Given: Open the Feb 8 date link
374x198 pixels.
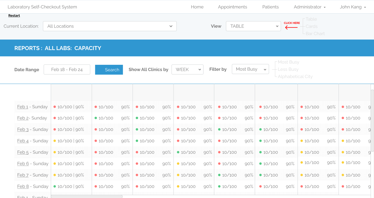Looking at the screenshot, I should tap(23, 187).
